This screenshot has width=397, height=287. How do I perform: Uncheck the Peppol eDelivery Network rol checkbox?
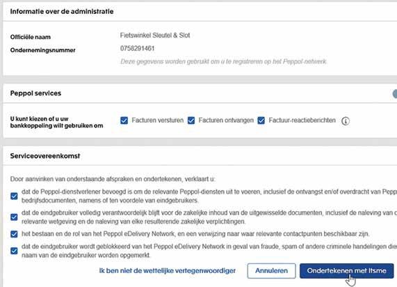pos(14,234)
